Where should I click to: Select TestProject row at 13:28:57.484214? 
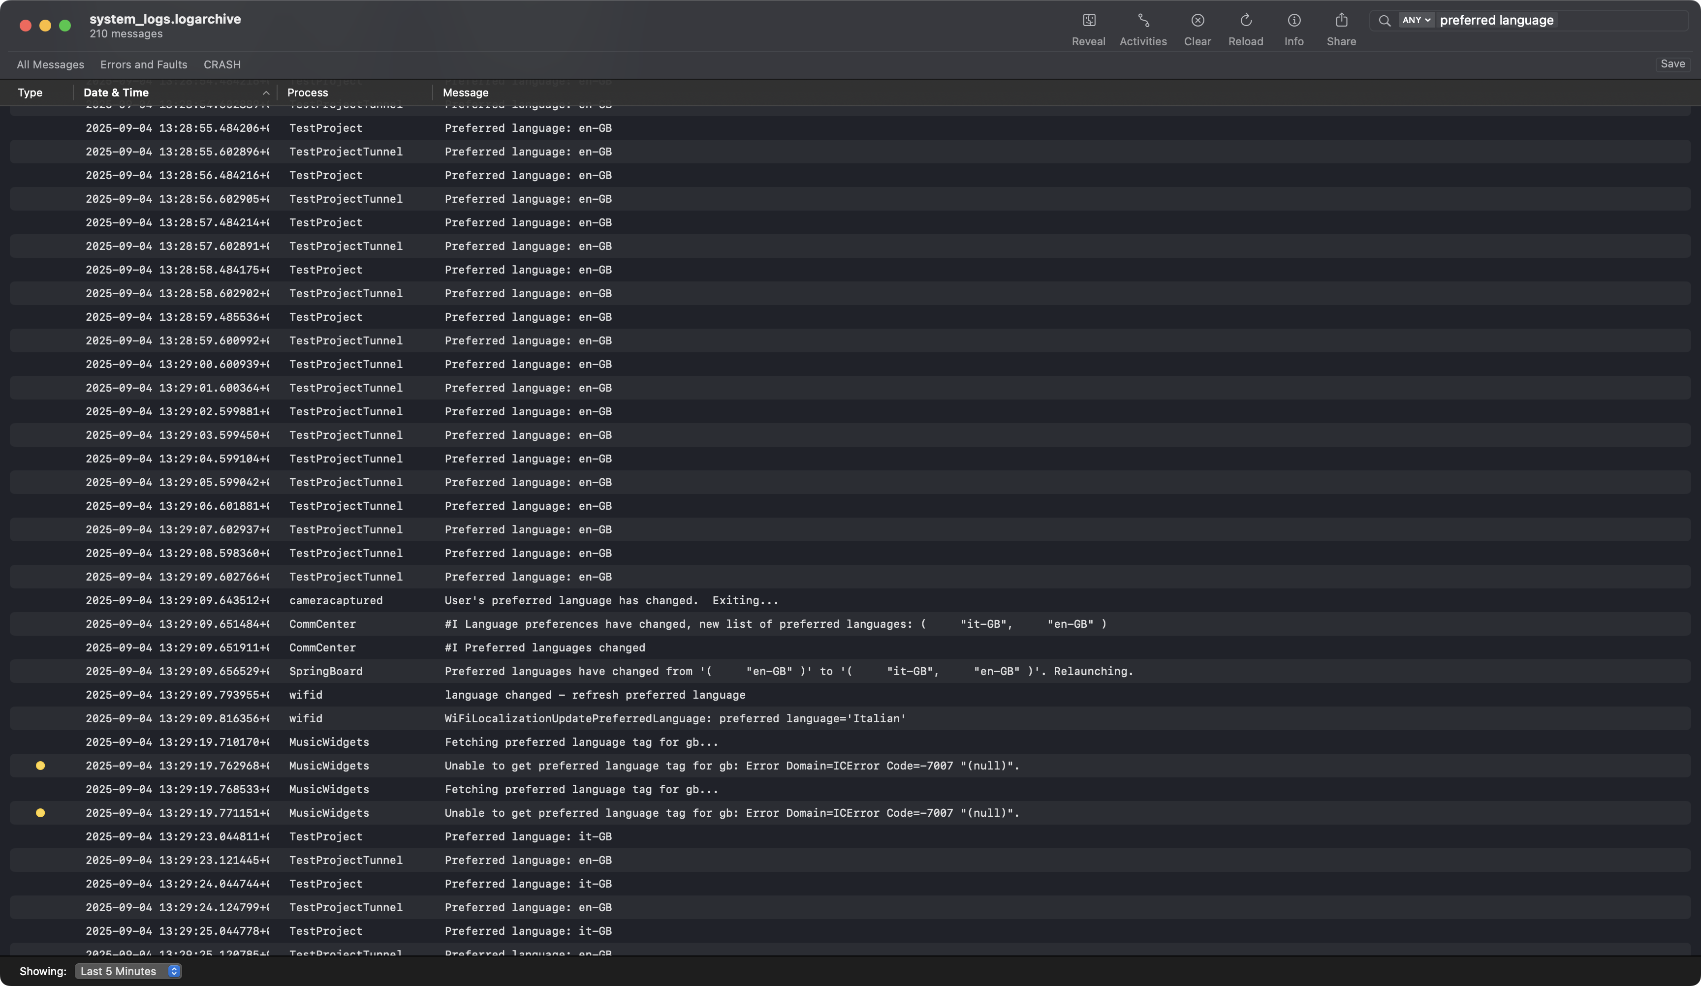tap(850, 222)
